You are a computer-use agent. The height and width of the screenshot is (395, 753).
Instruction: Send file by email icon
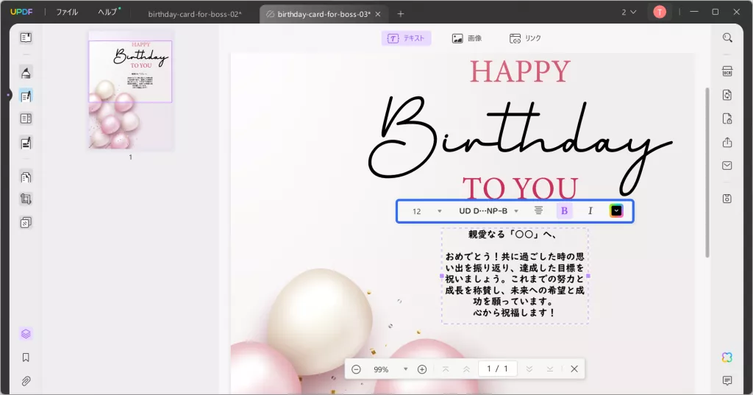click(x=727, y=166)
